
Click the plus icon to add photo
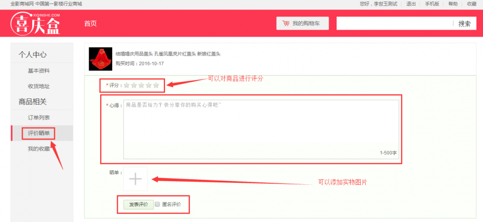[x=135, y=179]
